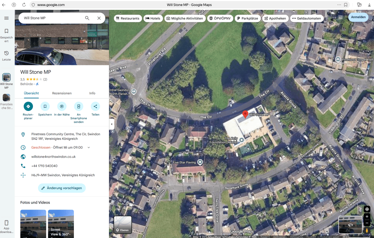Screen dimensions: 374x238
Task: Click the Änderung vorschlagen button
Action: (x=62, y=188)
